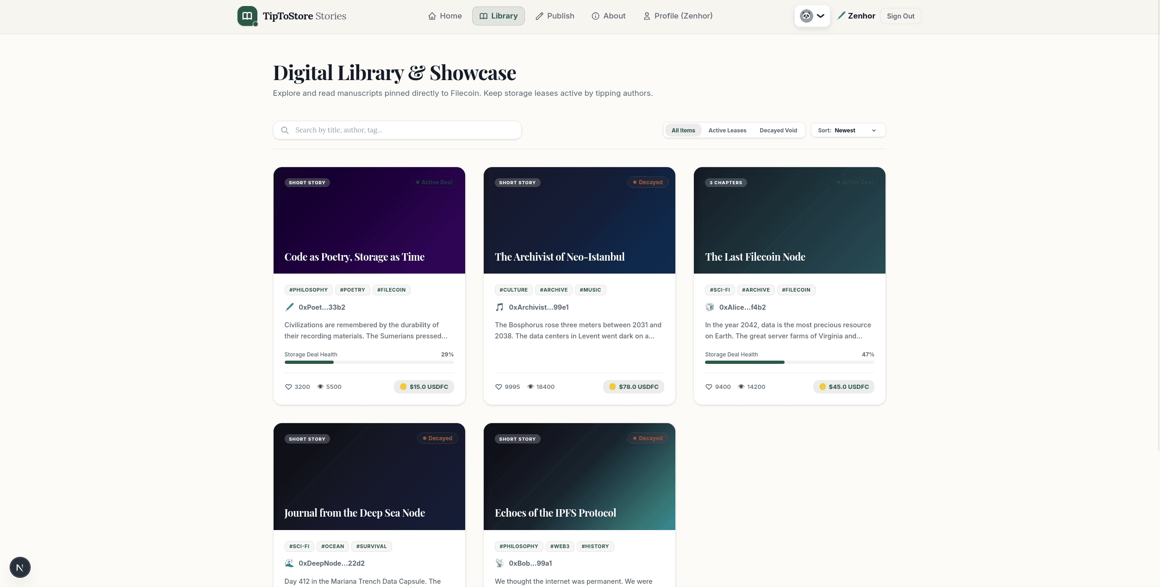Image resolution: width=1160 pixels, height=587 pixels.
Task: Click 0xBob satellite avatar icon
Action: click(499, 563)
